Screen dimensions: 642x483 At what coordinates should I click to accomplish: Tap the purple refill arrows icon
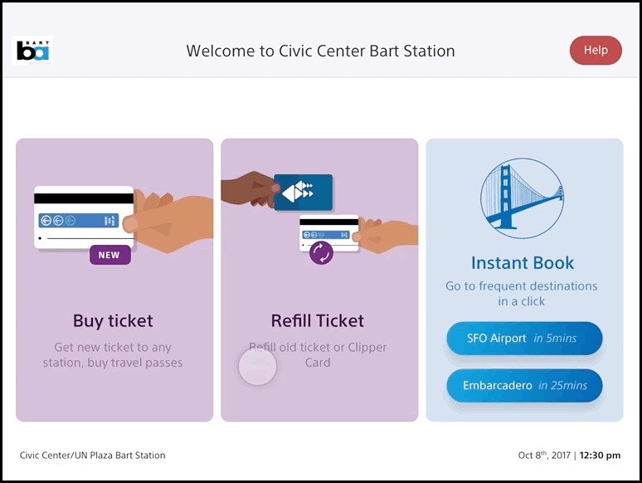[x=321, y=252]
